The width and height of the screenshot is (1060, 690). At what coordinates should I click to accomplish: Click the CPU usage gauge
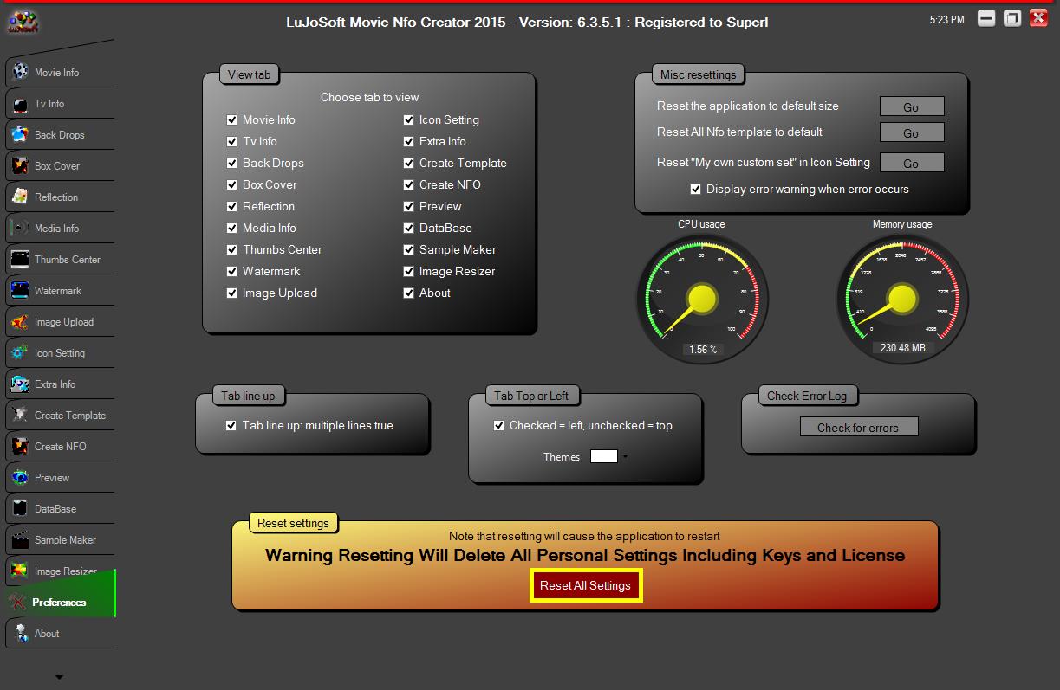(x=702, y=298)
